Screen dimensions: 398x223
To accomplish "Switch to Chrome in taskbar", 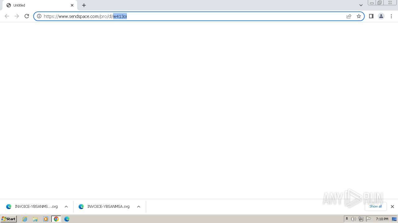I will tap(56, 219).
